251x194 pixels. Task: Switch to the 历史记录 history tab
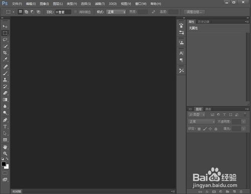click(x=204, y=22)
